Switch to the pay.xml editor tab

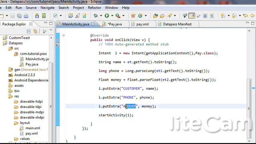pos(142,24)
